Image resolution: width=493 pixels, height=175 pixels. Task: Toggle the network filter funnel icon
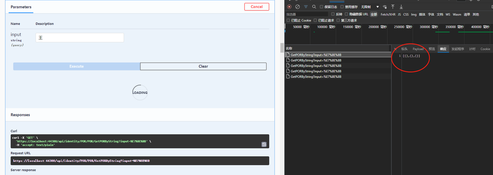[306, 7]
